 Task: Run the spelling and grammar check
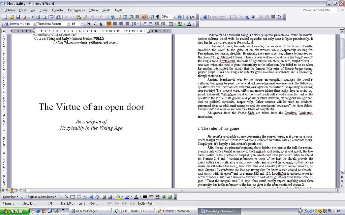click(x=52, y=17)
